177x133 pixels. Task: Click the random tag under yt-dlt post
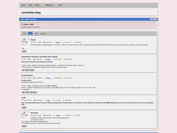tap(24, 107)
